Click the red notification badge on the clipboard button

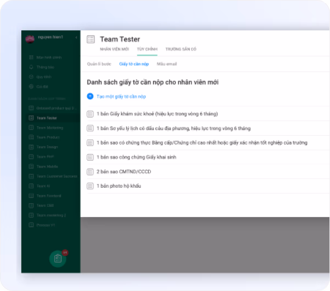pos(65,252)
